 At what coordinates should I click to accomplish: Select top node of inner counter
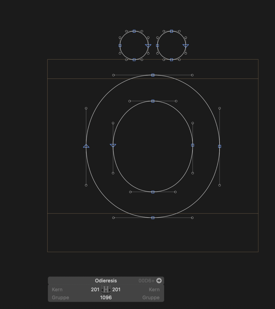click(x=153, y=101)
